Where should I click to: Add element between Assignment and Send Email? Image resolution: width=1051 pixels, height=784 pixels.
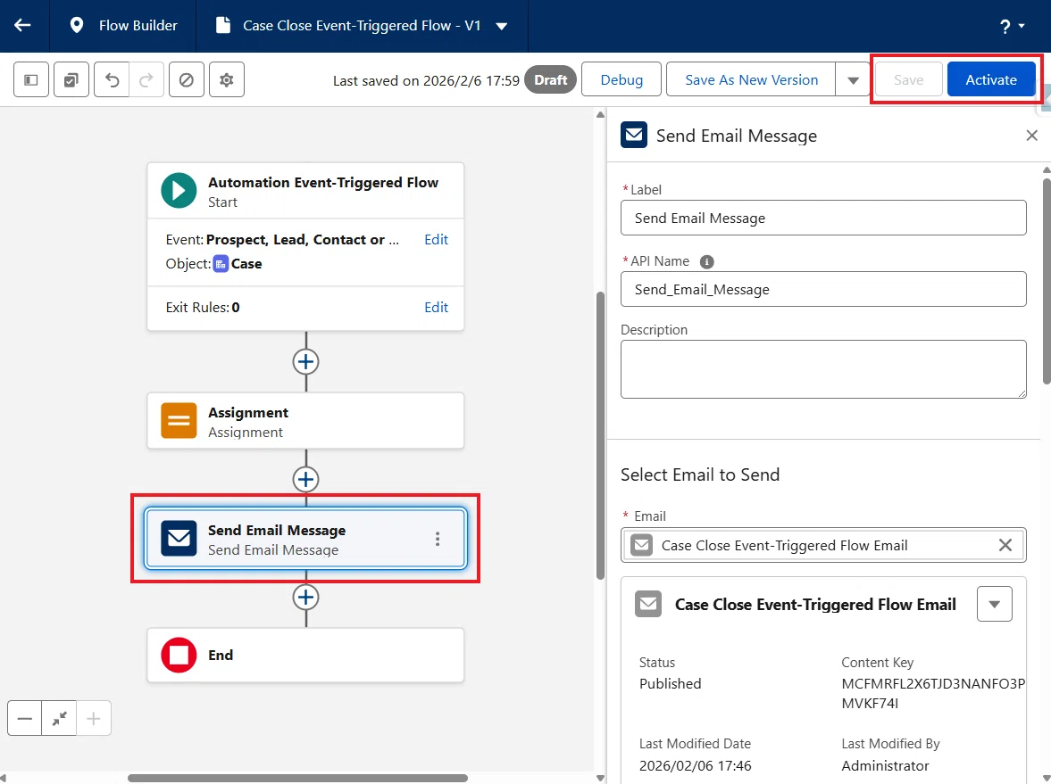305,479
